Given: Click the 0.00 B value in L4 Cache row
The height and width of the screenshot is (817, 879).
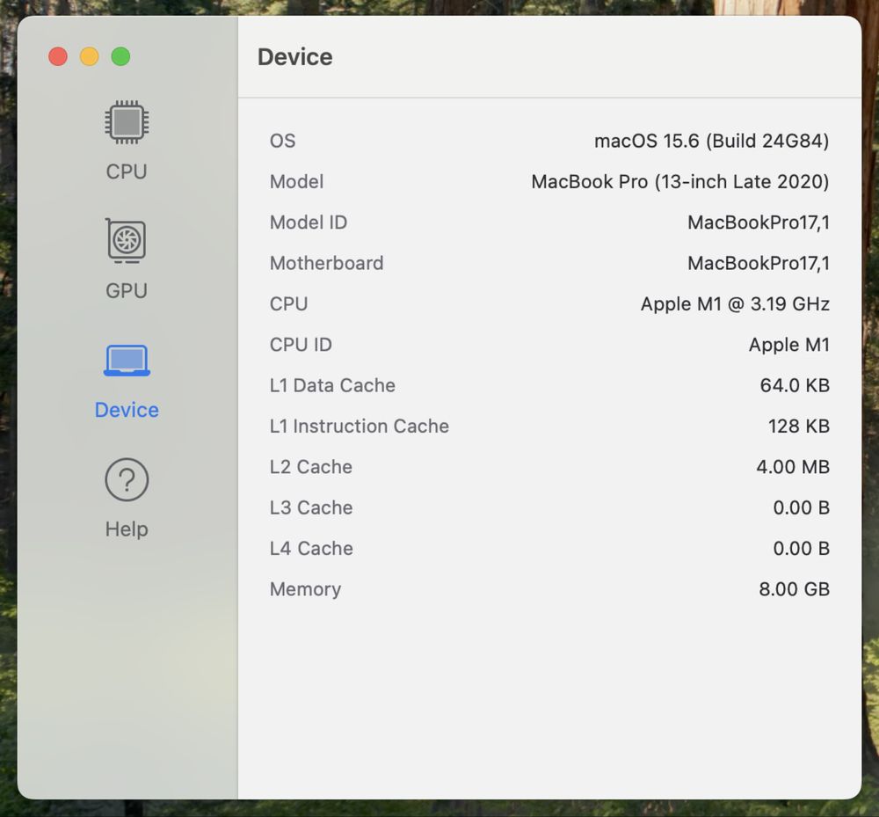Looking at the screenshot, I should point(801,549).
